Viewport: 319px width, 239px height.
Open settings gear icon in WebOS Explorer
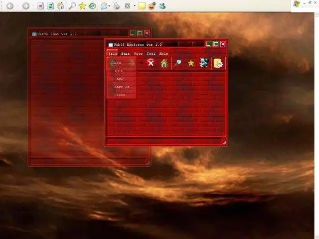[x=218, y=63]
